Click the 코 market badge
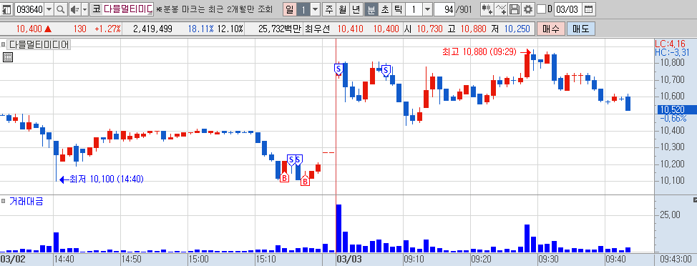This screenshot has height=266, width=697. click(x=96, y=9)
